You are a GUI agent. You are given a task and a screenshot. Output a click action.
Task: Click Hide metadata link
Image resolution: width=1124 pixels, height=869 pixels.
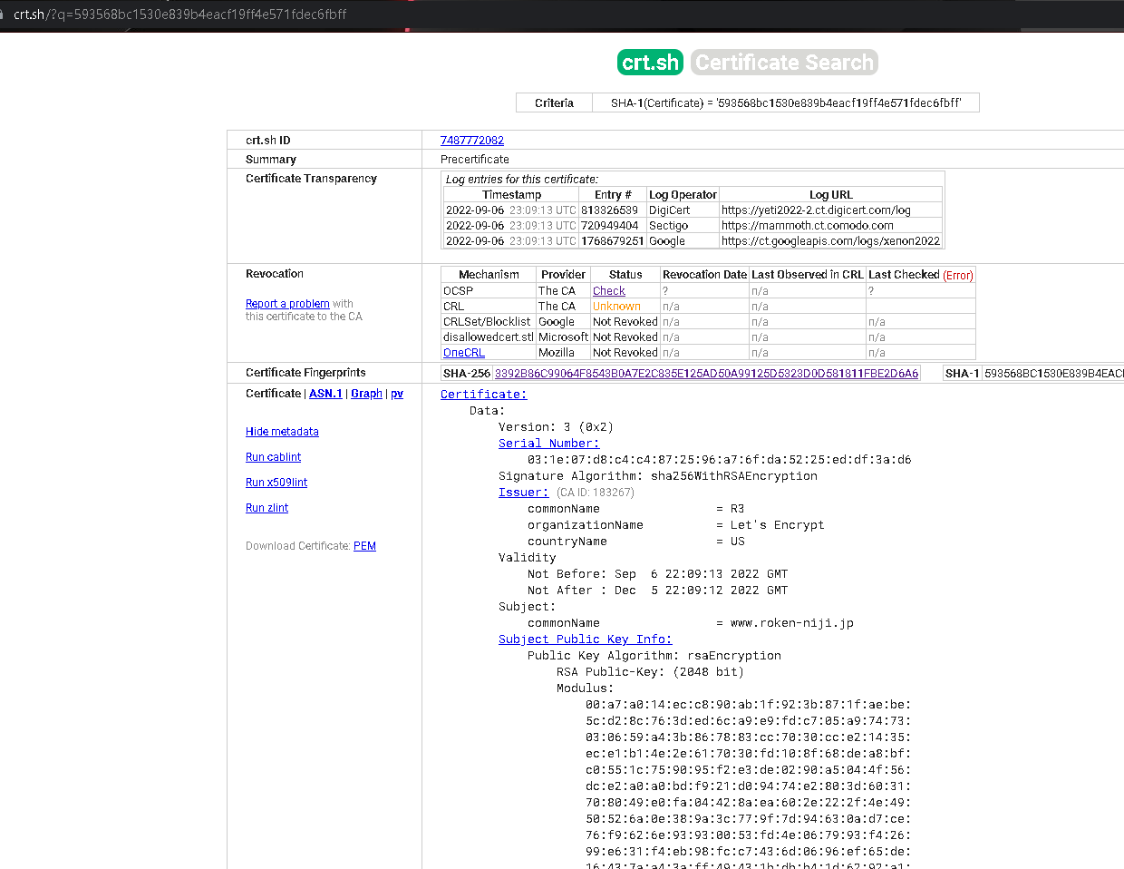pyautogui.click(x=282, y=432)
